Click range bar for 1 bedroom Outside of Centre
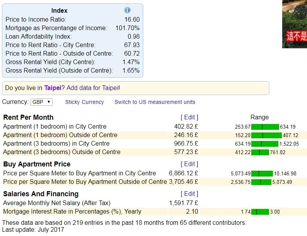The width and height of the screenshot is (307, 236). (266, 135)
